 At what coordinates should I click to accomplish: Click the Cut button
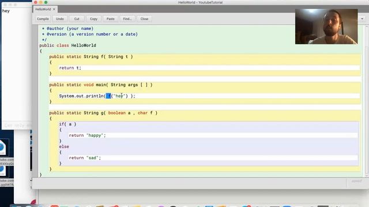77,19
